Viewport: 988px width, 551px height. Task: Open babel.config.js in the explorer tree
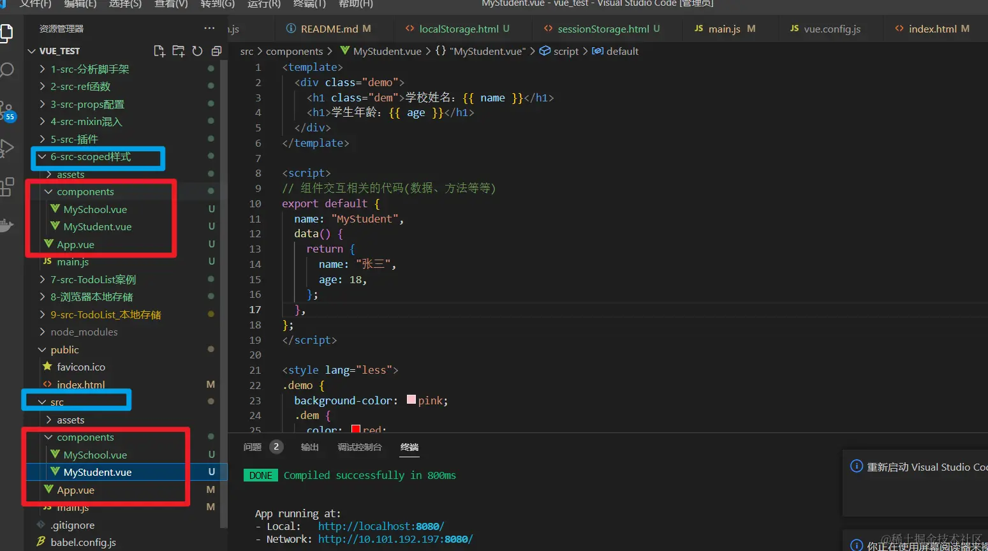tap(83, 542)
